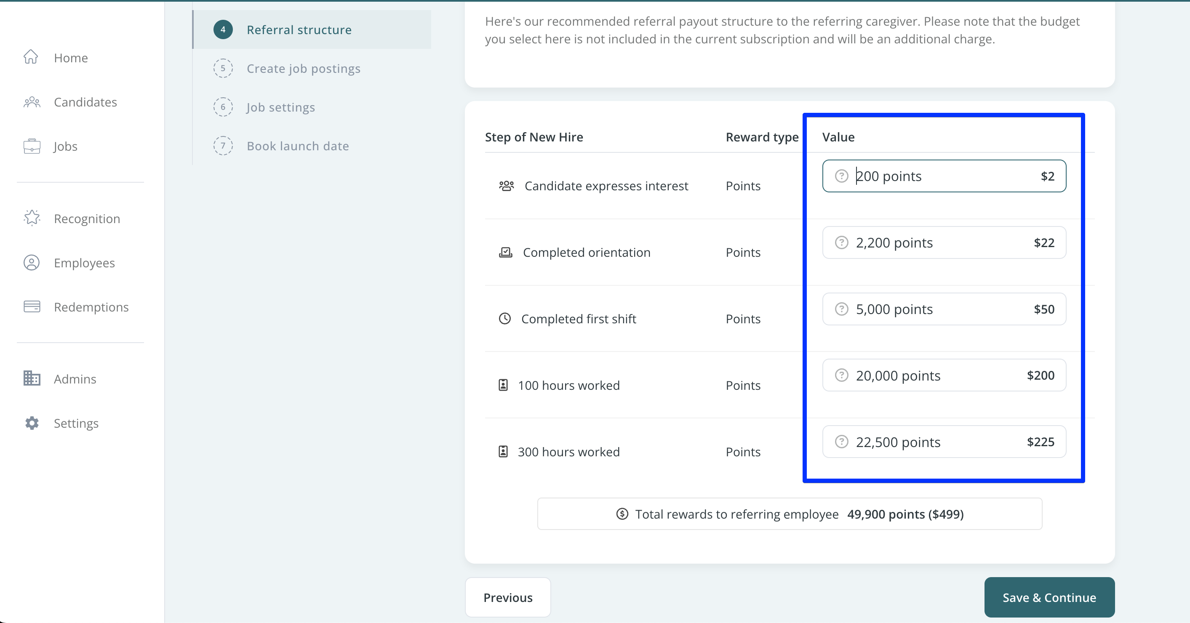Click the 49,900 points ($499) total
This screenshot has height=623, width=1190.
(905, 514)
